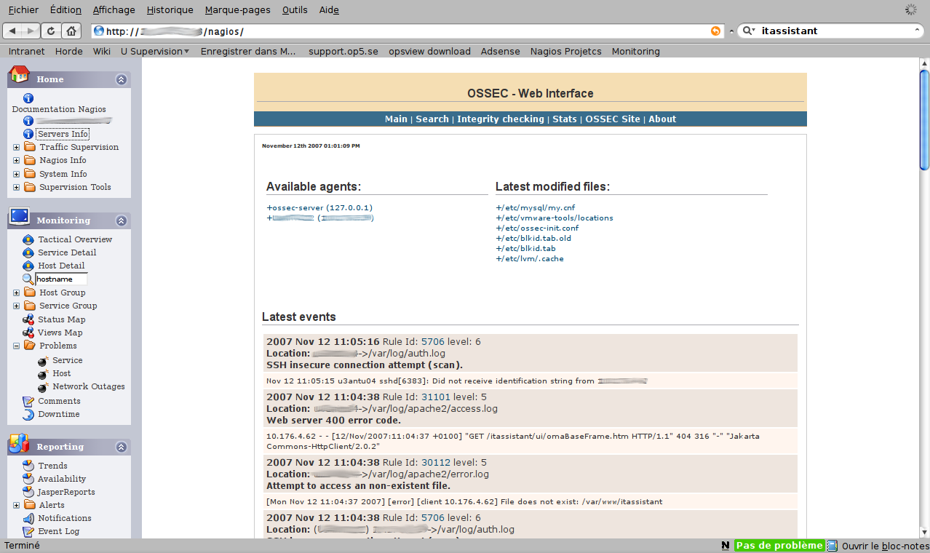Expand the Traffic Supervision tree folder
930x553 pixels.
tap(16, 147)
